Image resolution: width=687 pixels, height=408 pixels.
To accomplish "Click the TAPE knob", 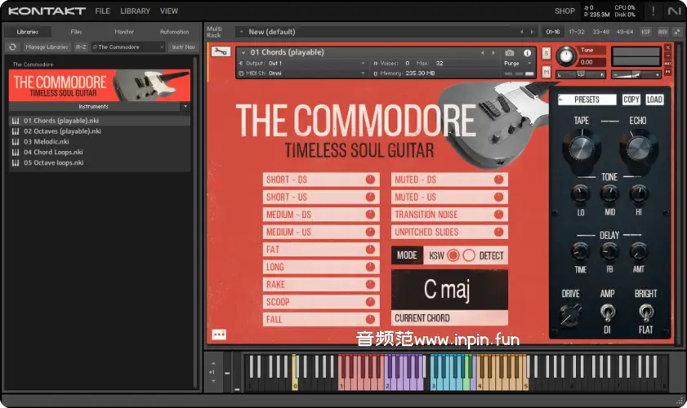I will click(x=582, y=148).
